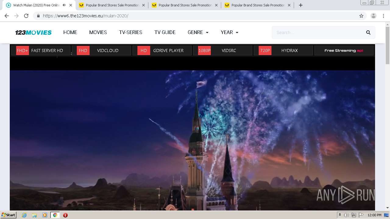View site info via the padlock icon
Viewport: 390px width, 219px height.
(x=38, y=16)
